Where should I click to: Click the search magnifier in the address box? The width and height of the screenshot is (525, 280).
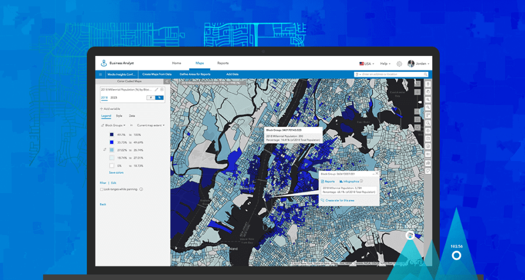tap(426, 74)
